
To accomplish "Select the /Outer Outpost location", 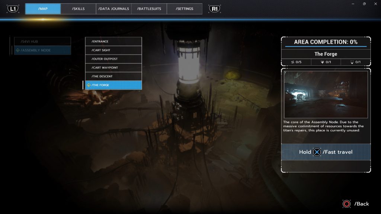I will [x=113, y=59].
